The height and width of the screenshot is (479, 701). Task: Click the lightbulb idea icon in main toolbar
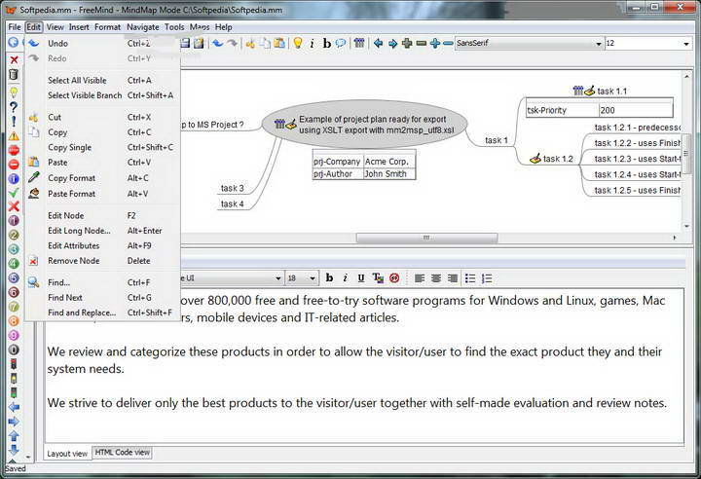tap(297, 44)
